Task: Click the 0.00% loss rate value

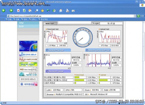Action: pos(76,65)
